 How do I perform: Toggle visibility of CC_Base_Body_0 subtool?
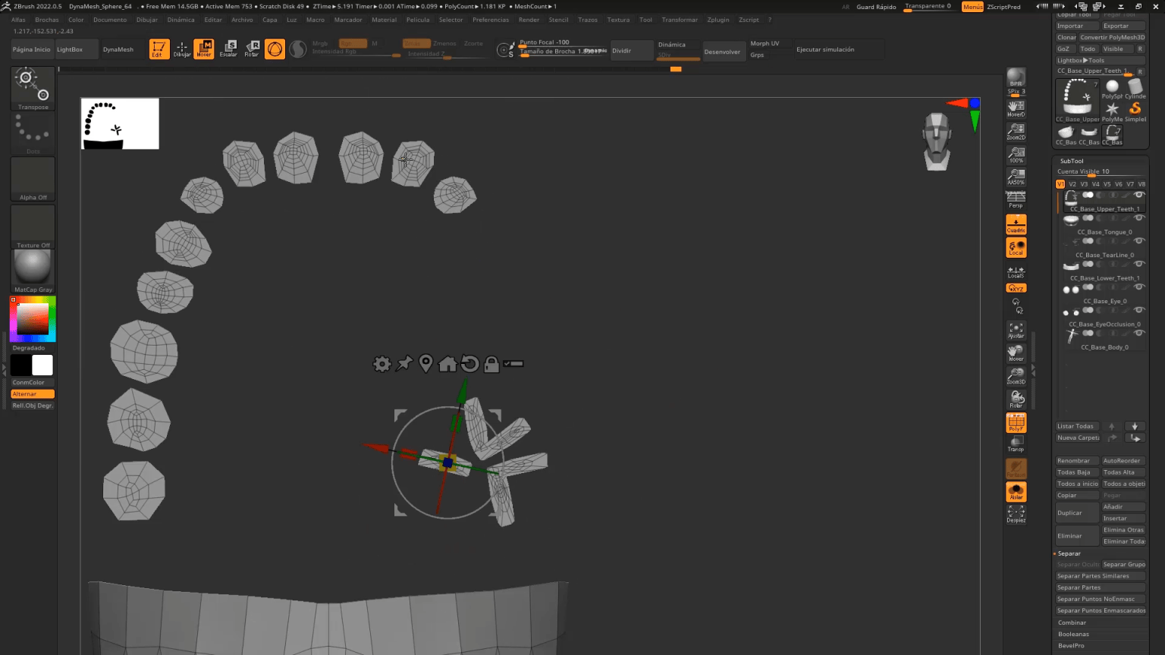pyautogui.click(x=1138, y=334)
